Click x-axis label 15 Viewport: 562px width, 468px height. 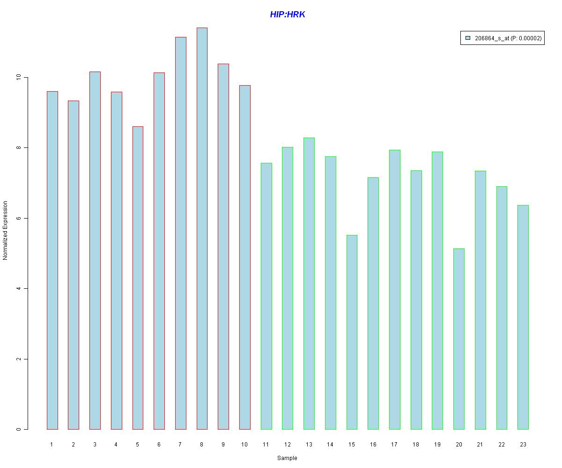pyautogui.click(x=352, y=444)
